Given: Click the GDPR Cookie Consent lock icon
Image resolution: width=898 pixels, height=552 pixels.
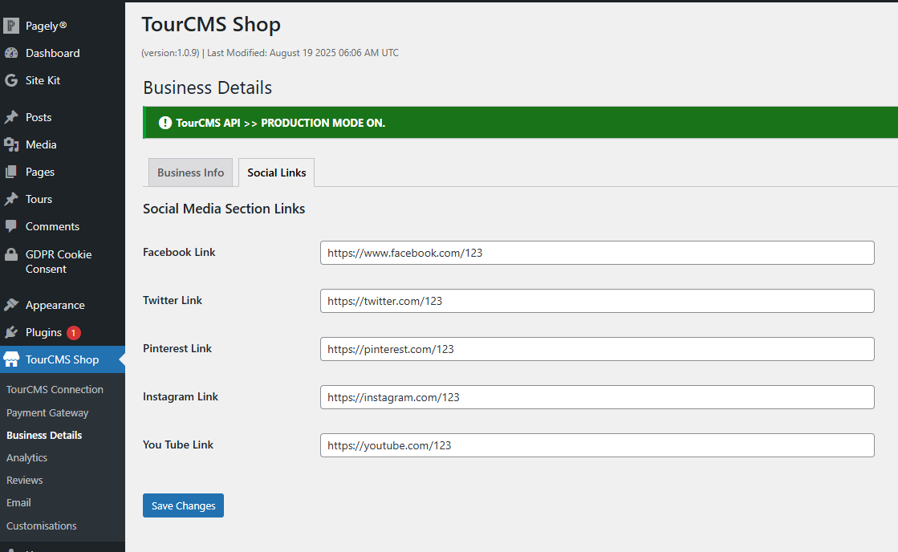Looking at the screenshot, I should 11,254.
